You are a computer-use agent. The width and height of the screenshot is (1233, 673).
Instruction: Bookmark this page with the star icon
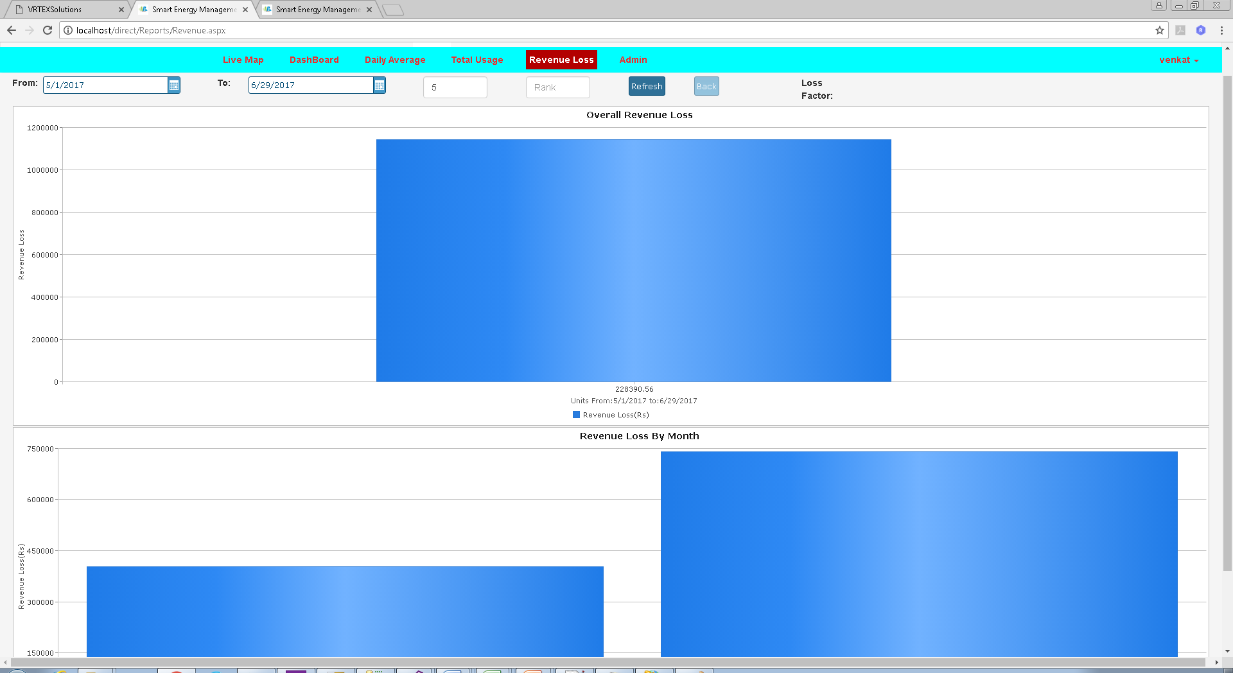pyautogui.click(x=1159, y=30)
